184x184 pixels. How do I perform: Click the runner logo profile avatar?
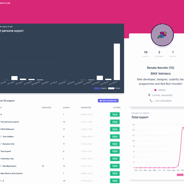point(162,35)
